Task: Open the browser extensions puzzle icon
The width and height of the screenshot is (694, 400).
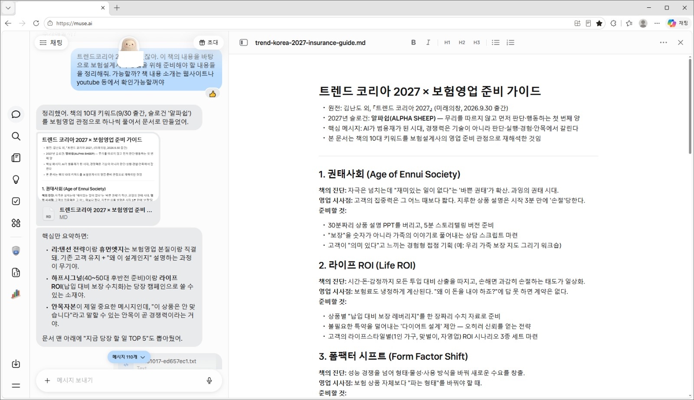Action: (x=613, y=23)
